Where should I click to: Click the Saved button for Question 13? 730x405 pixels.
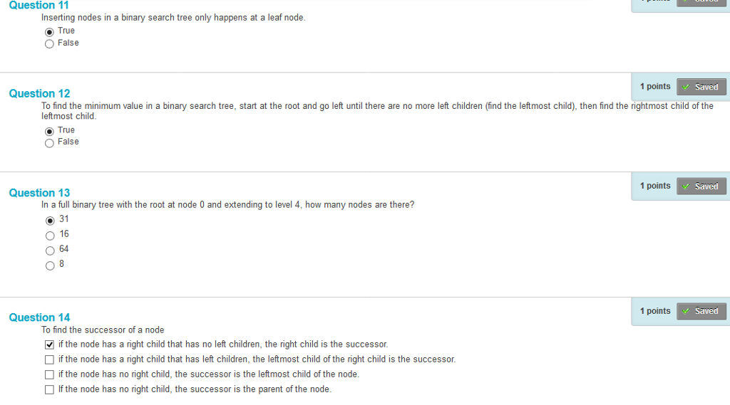(x=701, y=186)
